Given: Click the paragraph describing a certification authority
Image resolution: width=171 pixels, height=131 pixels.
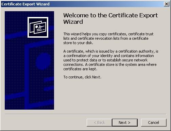Looking at the screenshot, I should point(111,60).
